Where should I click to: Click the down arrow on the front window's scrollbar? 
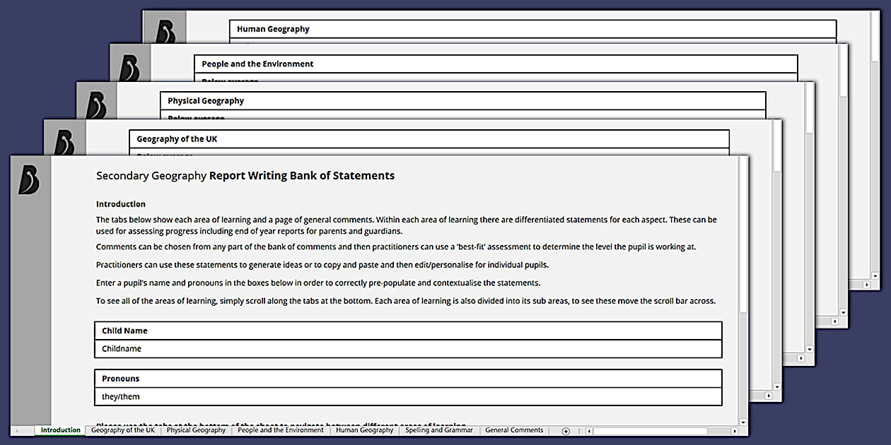point(742,422)
